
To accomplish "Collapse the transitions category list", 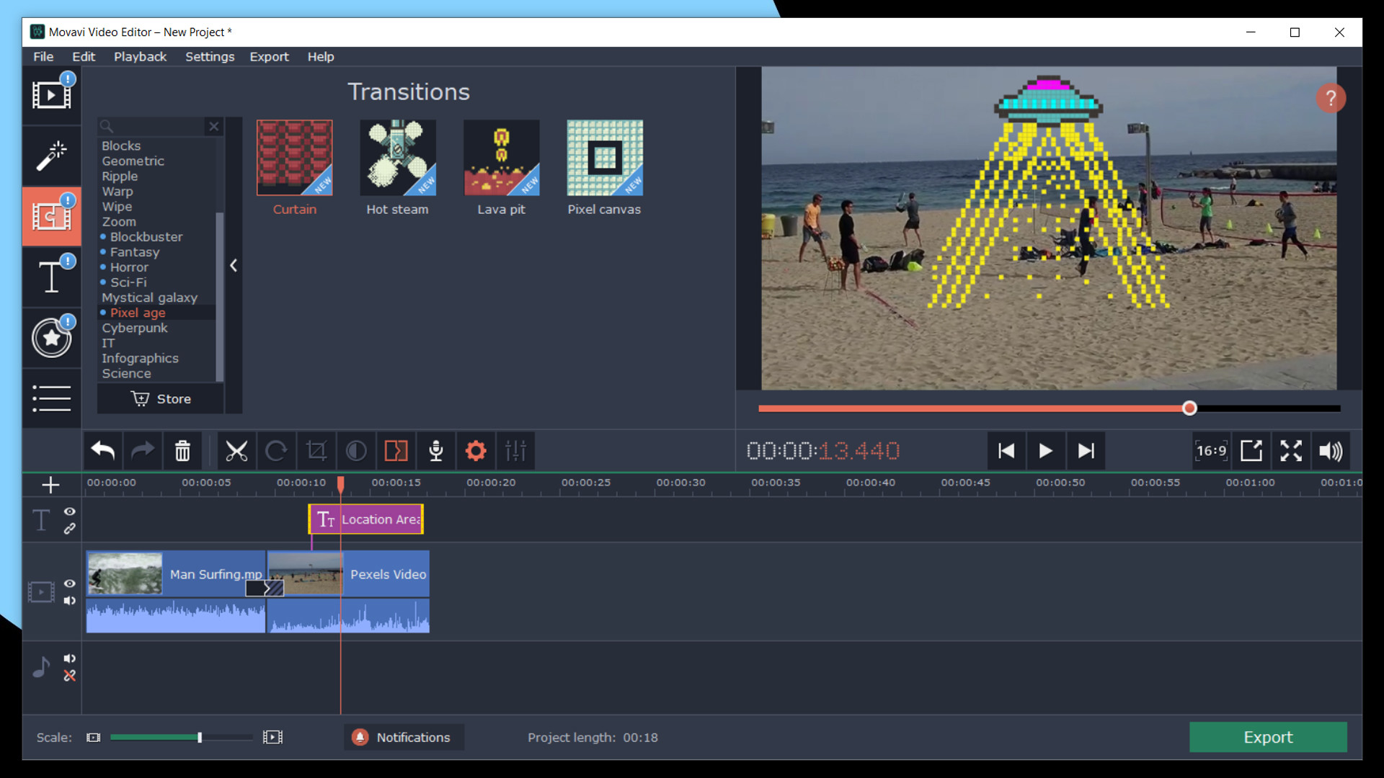I will tap(233, 265).
